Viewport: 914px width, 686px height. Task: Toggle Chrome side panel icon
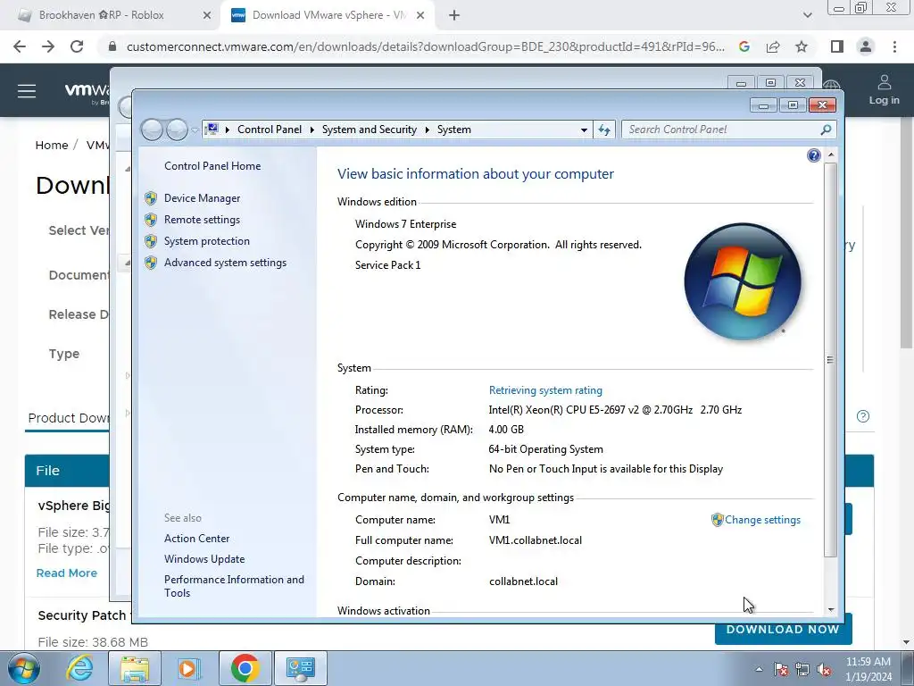pos(837,46)
